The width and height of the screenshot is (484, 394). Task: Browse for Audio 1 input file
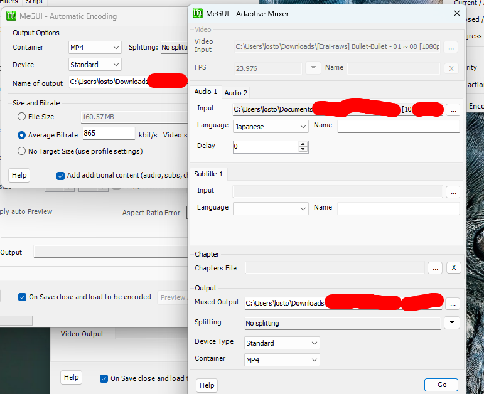click(453, 110)
